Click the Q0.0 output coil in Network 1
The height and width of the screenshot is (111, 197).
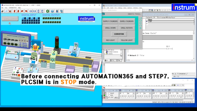pyautogui.click(x=168, y=49)
